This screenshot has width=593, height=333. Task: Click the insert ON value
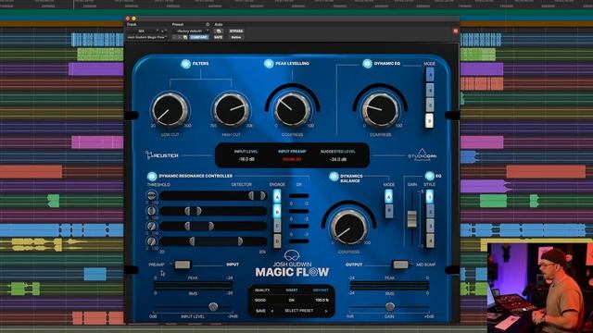click(292, 300)
